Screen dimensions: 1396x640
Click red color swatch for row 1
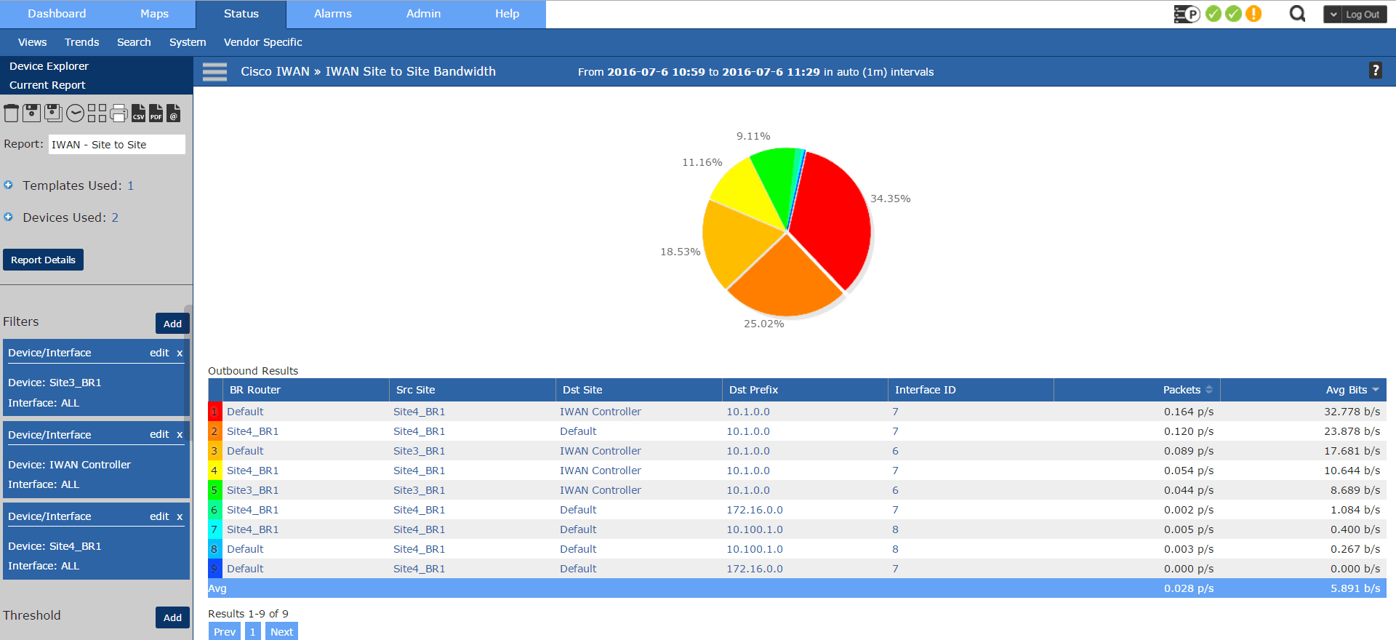[x=214, y=412]
